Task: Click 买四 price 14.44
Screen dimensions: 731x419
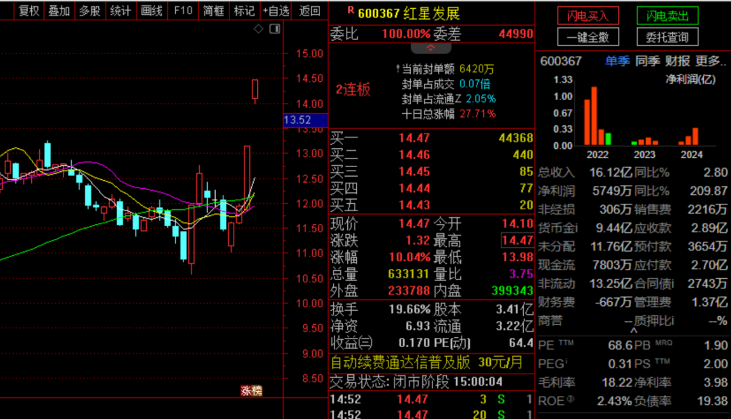Action: click(x=414, y=188)
